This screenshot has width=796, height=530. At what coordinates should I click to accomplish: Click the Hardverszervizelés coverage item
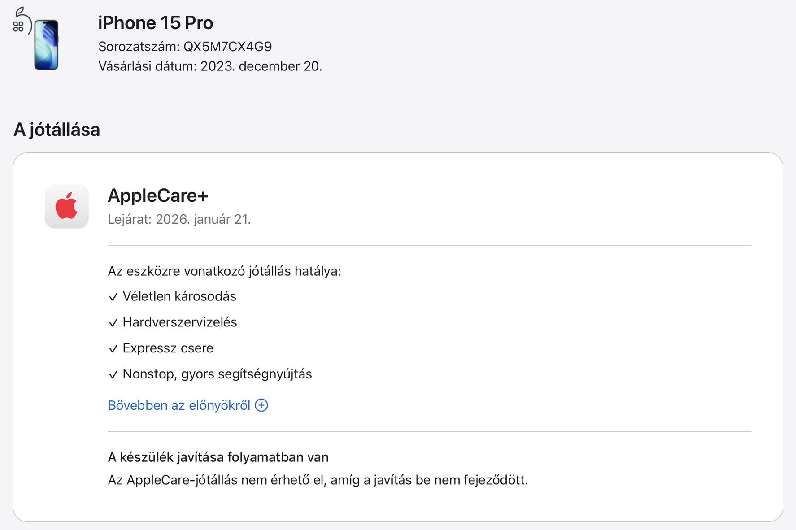click(x=180, y=322)
